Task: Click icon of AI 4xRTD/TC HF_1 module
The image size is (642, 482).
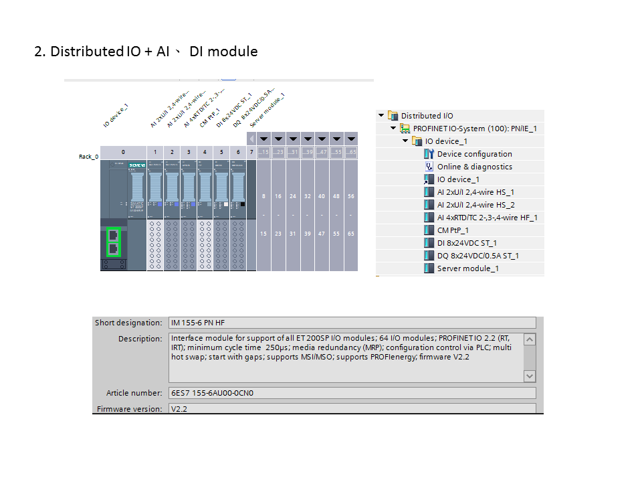Action: point(429,217)
